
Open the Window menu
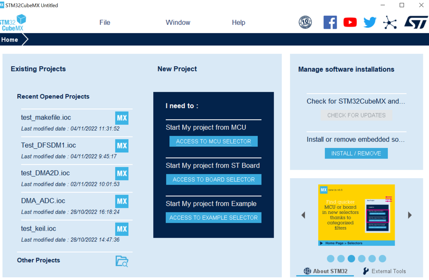point(178,22)
